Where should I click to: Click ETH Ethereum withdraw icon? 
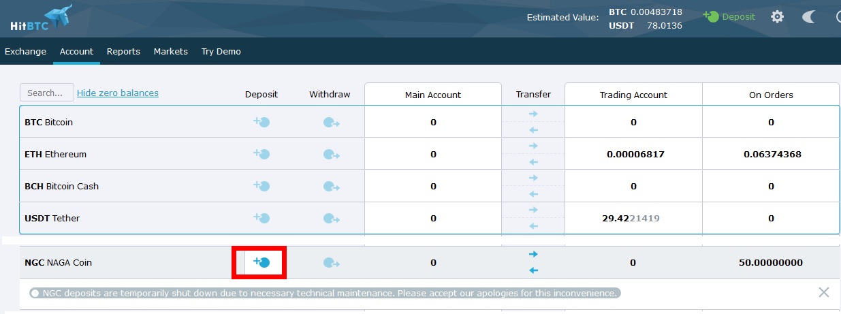(331, 155)
